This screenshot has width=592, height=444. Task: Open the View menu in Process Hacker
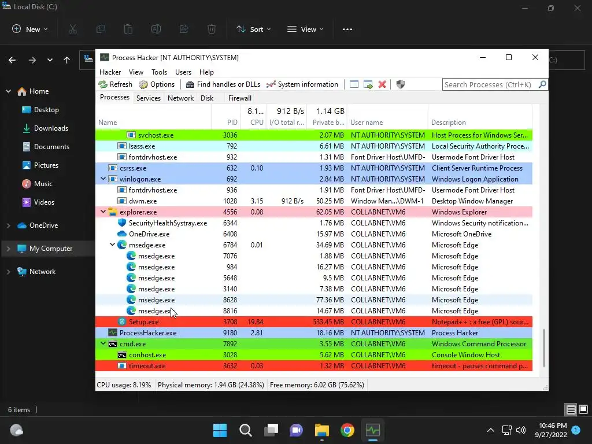(136, 72)
